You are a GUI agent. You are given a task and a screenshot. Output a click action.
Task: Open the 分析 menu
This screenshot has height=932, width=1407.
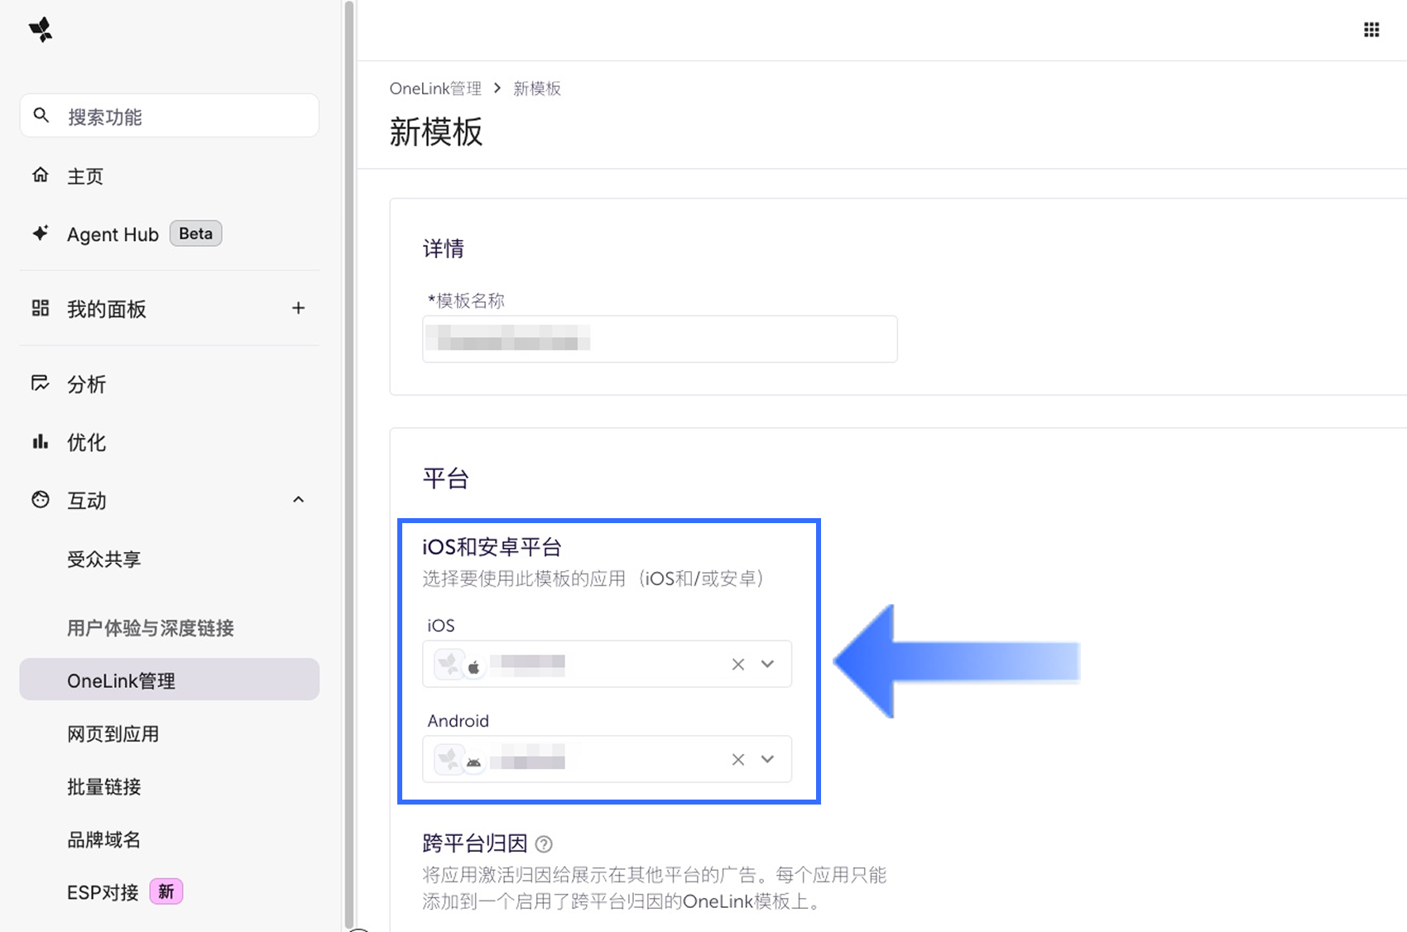[87, 384]
